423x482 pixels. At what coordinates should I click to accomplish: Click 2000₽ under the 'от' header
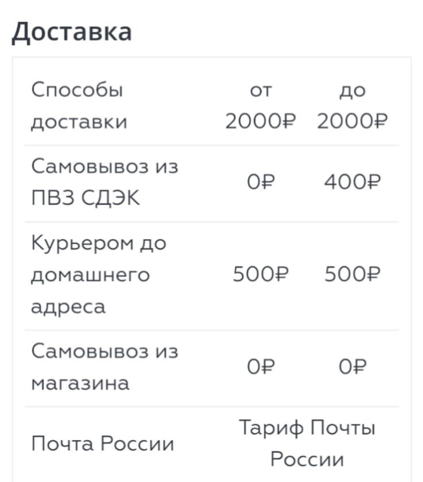pos(261,122)
